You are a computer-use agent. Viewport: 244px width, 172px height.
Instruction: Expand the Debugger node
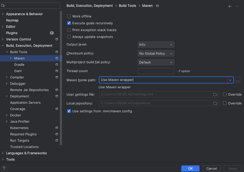click(x=7, y=83)
